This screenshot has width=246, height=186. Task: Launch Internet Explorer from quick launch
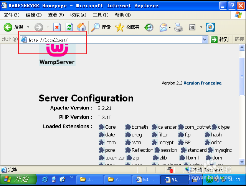click(45, 179)
